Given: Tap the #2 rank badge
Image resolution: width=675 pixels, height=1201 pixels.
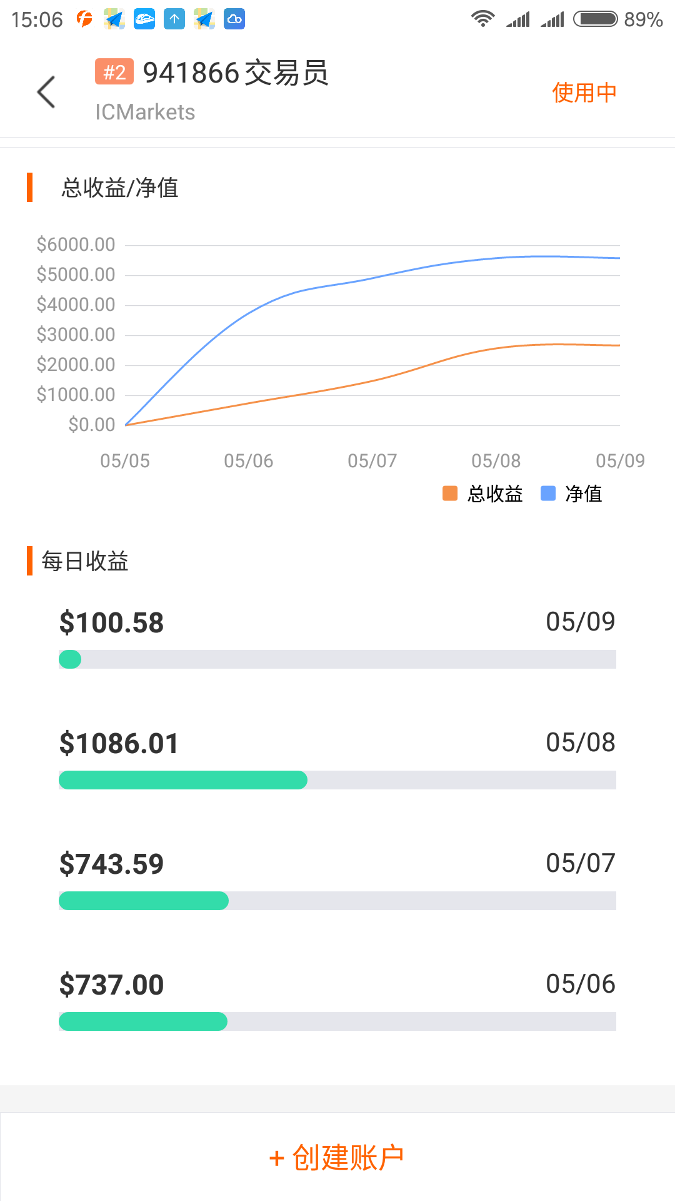Looking at the screenshot, I should click(x=114, y=72).
